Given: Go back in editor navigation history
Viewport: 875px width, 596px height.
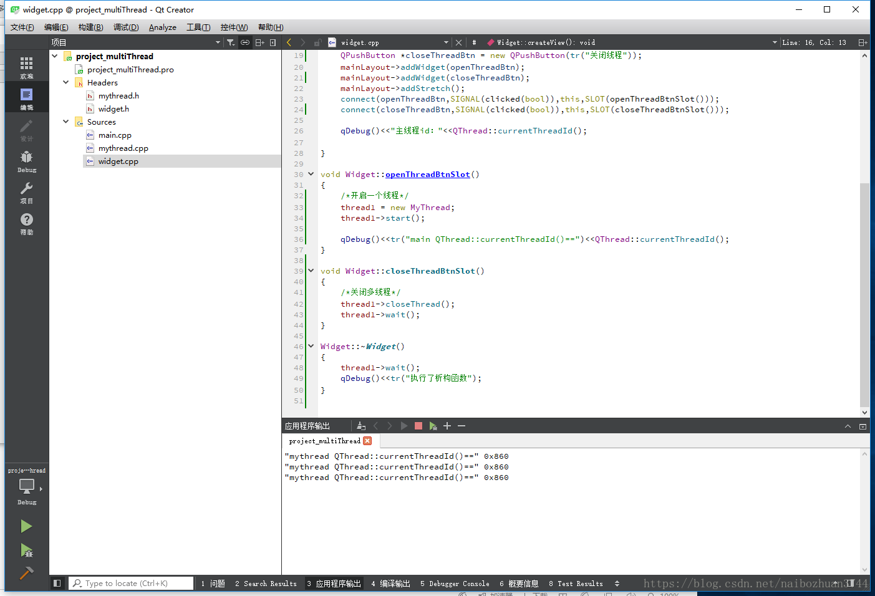Looking at the screenshot, I should (289, 42).
